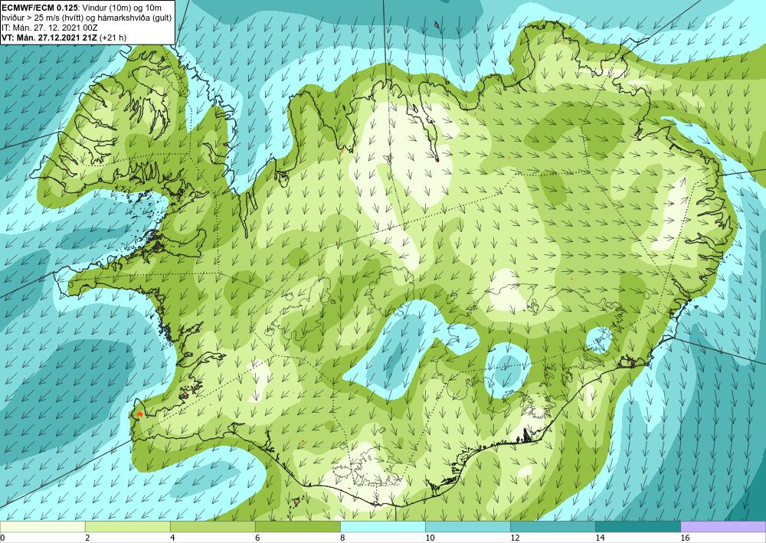Click the "IT: Mán. 27. 12. 2021 00Z" line
Image resolution: width=766 pixels, height=543 pixels.
(x=50, y=28)
